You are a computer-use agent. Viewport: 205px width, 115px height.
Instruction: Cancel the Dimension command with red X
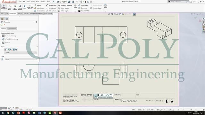[x=4, y=25]
